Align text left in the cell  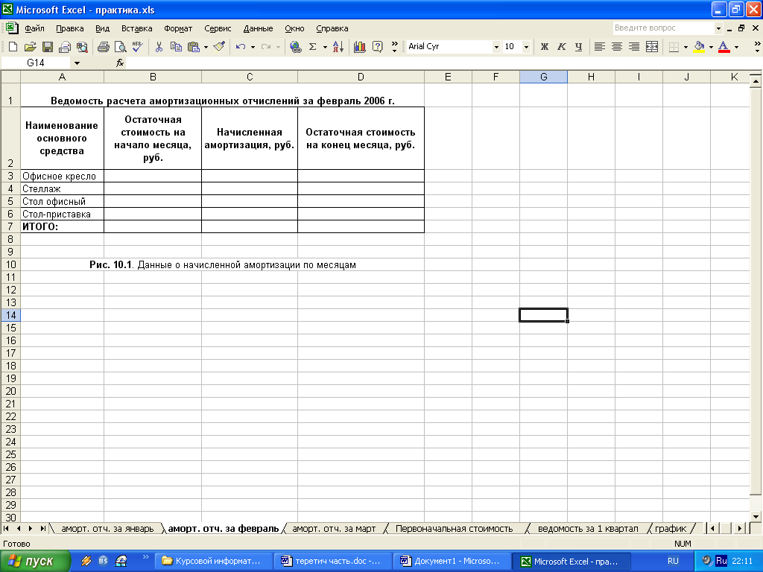tap(600, 47)
